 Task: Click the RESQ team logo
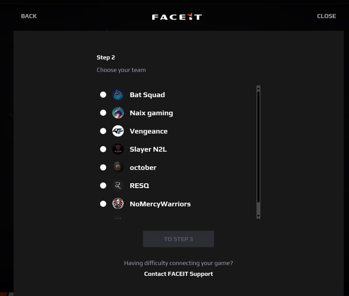(x=118, y=185)
